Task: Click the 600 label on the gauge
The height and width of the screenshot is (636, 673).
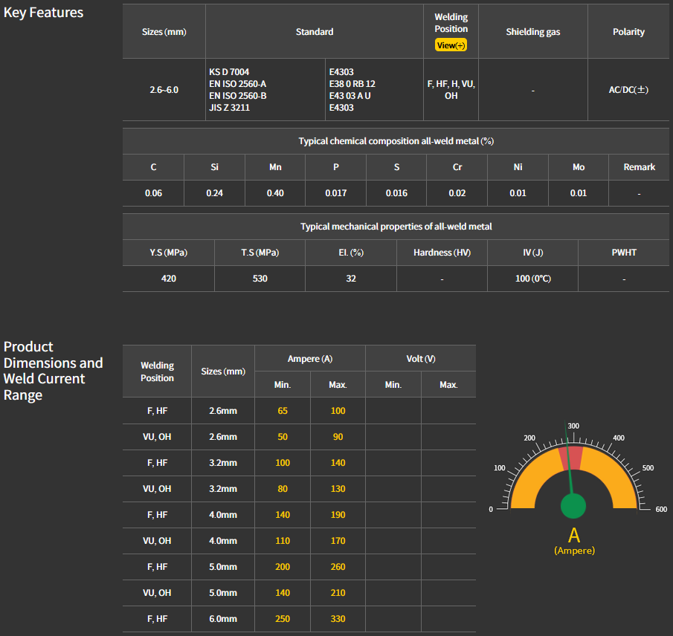Action: [660, 510]
